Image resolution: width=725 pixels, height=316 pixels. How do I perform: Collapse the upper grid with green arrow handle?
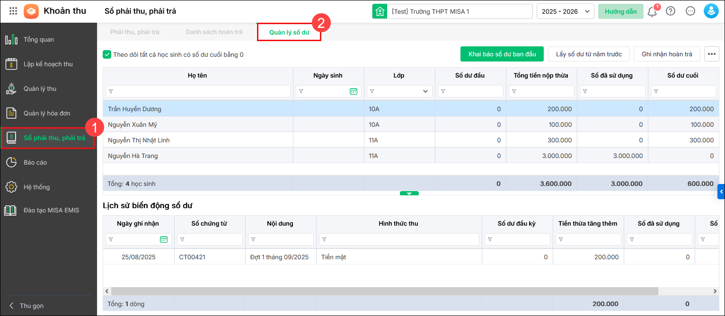click(x=409, y=193)
